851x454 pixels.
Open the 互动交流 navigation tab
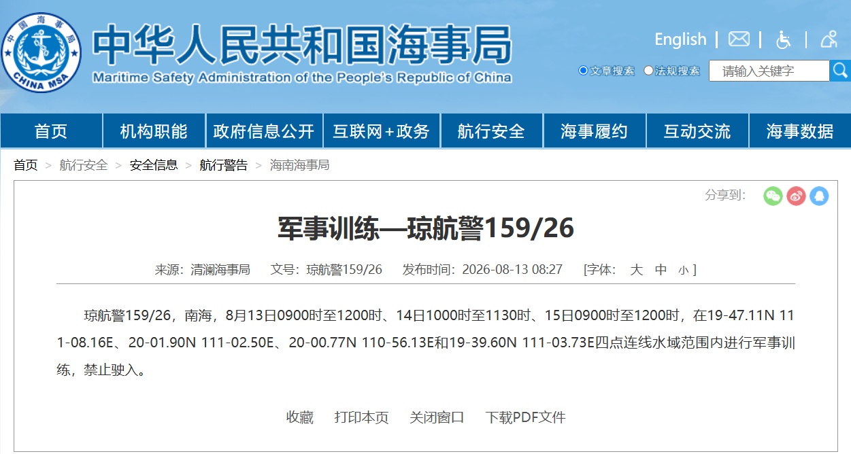click(x=697, y=130)
